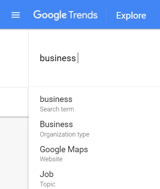Click the word "Google" in header logo
160x189 pixels.
50,15
